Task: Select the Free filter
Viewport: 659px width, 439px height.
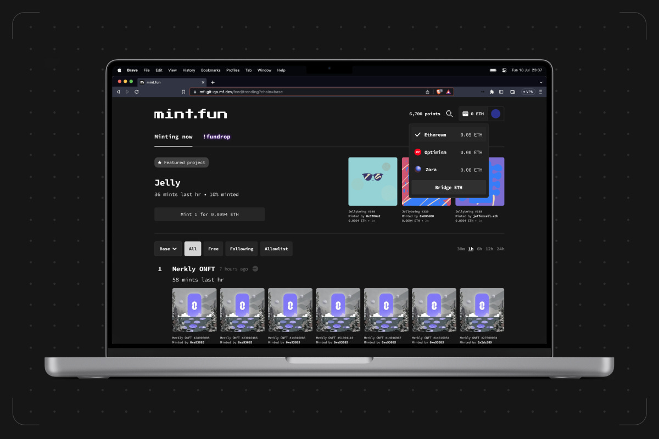Action: (x=213, y=249)
